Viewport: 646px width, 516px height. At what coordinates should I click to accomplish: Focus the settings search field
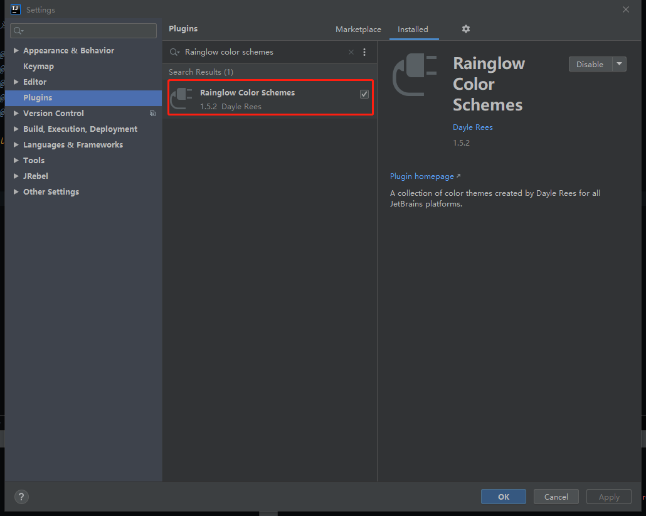pos(83,31)
